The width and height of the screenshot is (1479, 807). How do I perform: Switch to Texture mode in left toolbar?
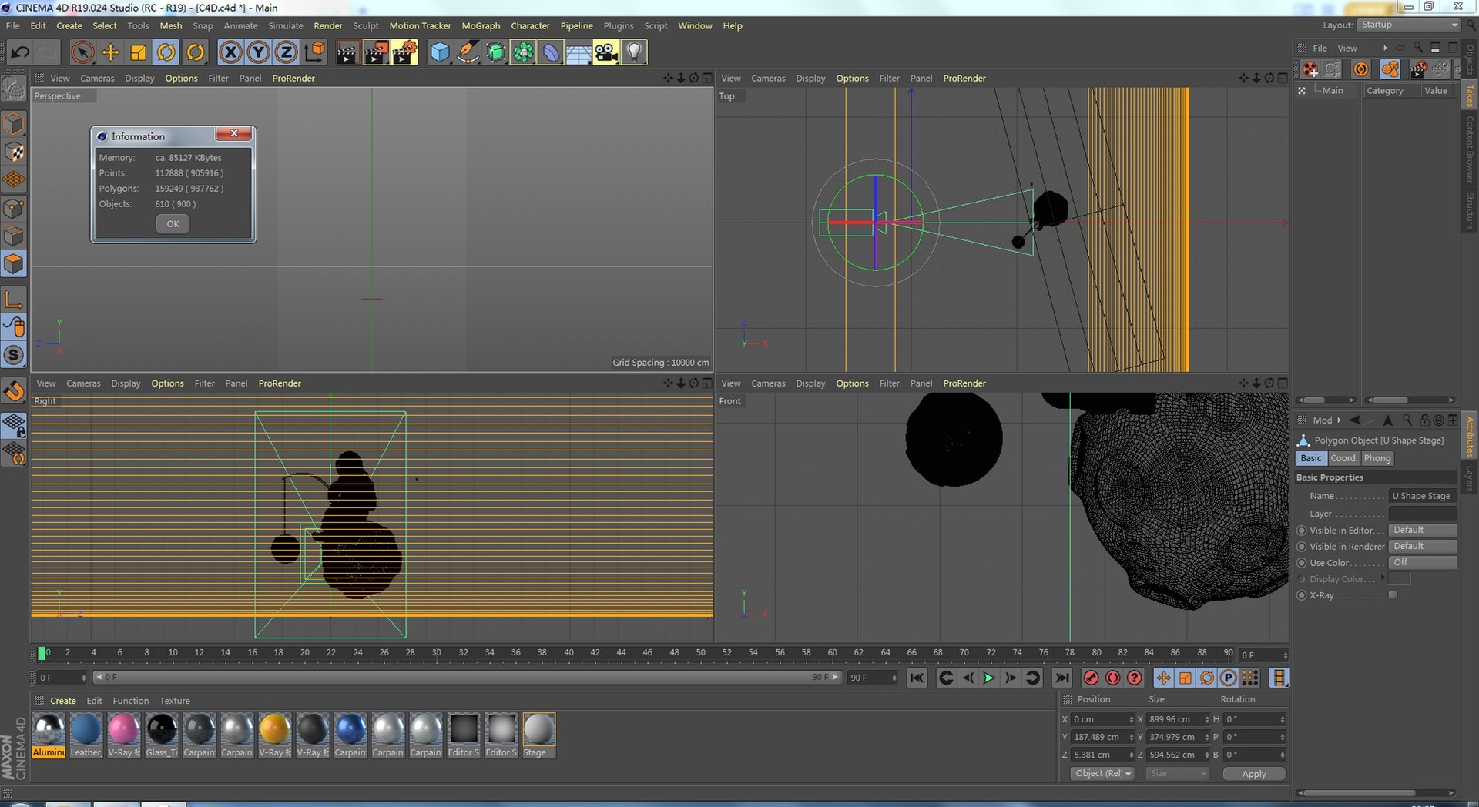[x=14, y=152]
